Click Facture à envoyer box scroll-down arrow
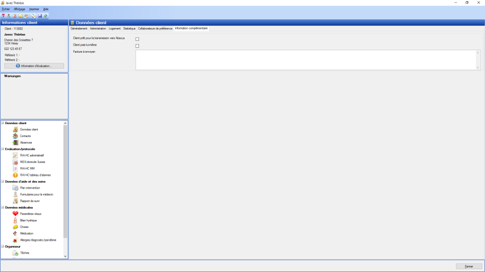Viewport: 485px width, 272px height. [478, 67]
